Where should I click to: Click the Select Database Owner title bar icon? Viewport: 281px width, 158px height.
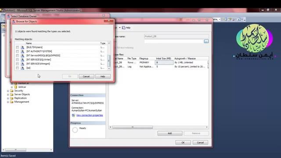click(8, 16)
